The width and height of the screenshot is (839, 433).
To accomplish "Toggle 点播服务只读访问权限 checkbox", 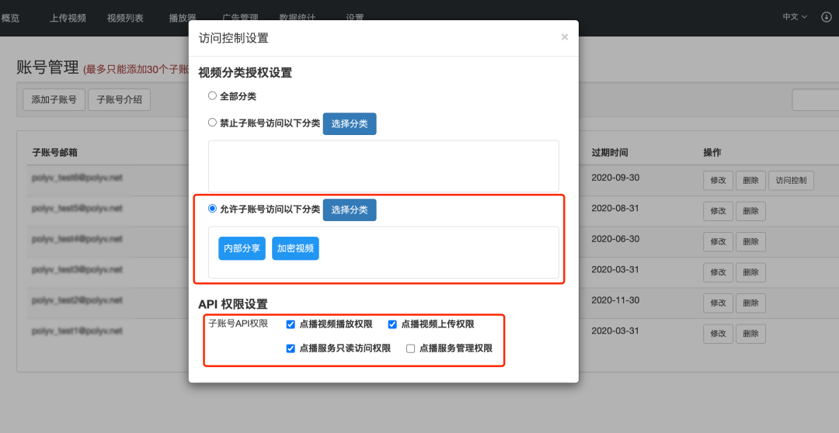I will (291, 348).
